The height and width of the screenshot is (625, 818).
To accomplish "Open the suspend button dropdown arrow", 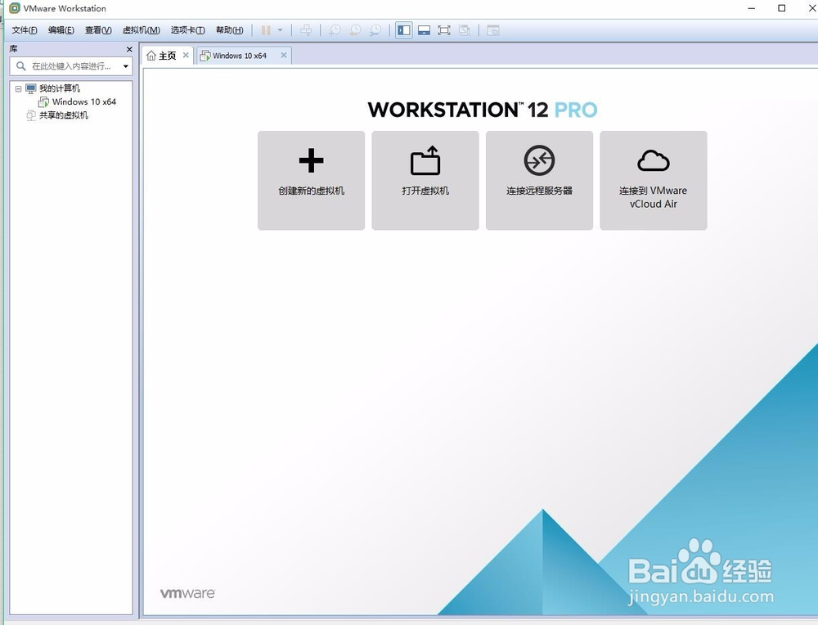I will click(x=279, y=30).
